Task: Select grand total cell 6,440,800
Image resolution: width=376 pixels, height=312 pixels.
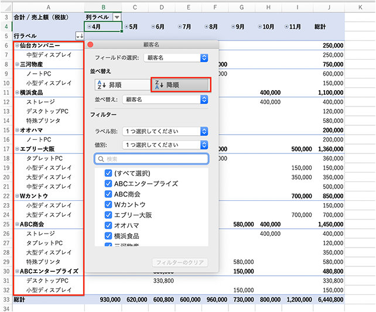Action: (x=329, y=300)
